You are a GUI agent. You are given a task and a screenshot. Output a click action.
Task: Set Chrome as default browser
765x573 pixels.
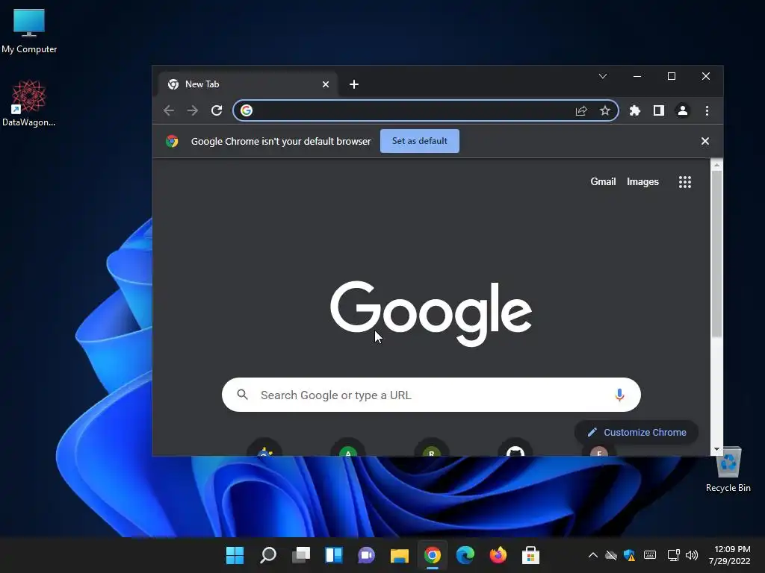[420, 141]
